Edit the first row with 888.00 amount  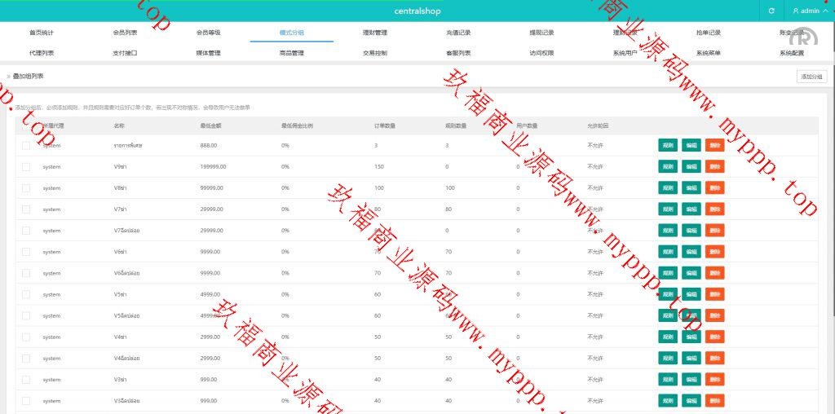691,145
